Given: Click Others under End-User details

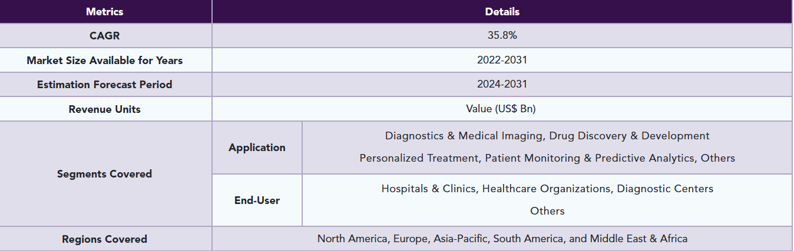Looking at the screenshot, I should (x=547, y=211).
